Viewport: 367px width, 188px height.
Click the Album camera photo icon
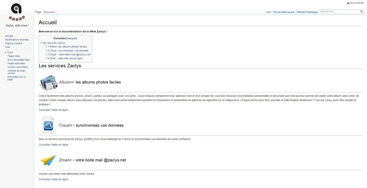pyautogui.click(x=48, y=82)
